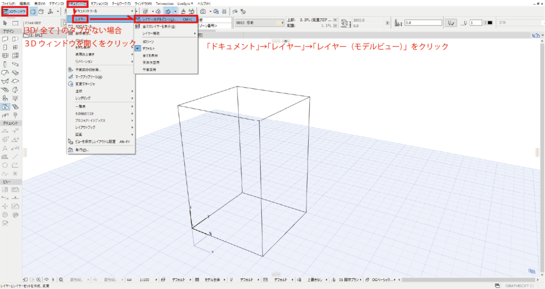545x289 pixels.
Task: Select the 平面図用 layer combination
Action: click(x=166, y=70)
